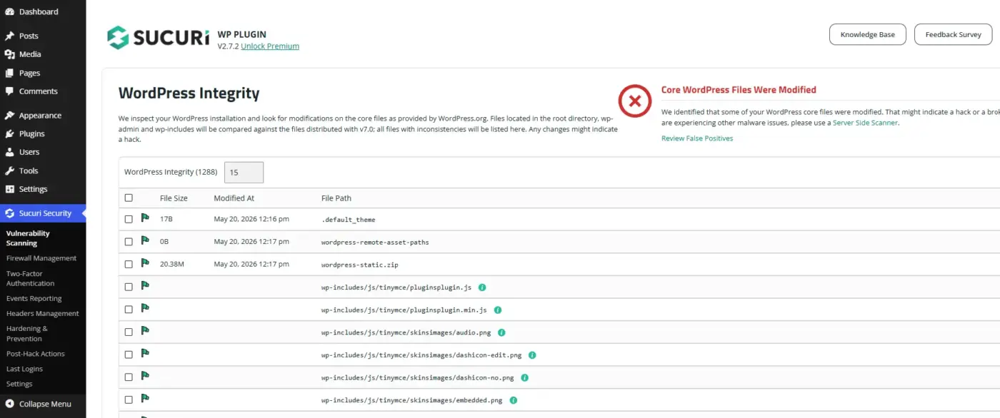This screenshot has height=418, width=1000.
Task: Click the Comments bubble icon
Action: tap(9, 91)
